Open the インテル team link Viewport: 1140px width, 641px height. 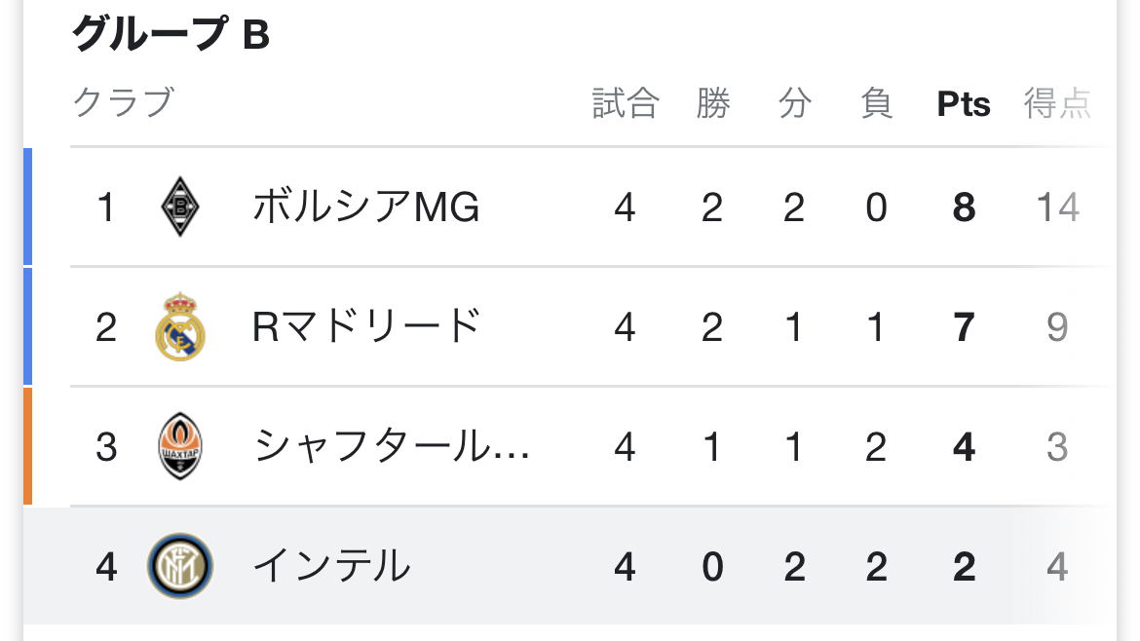click(x=331, y=566)
